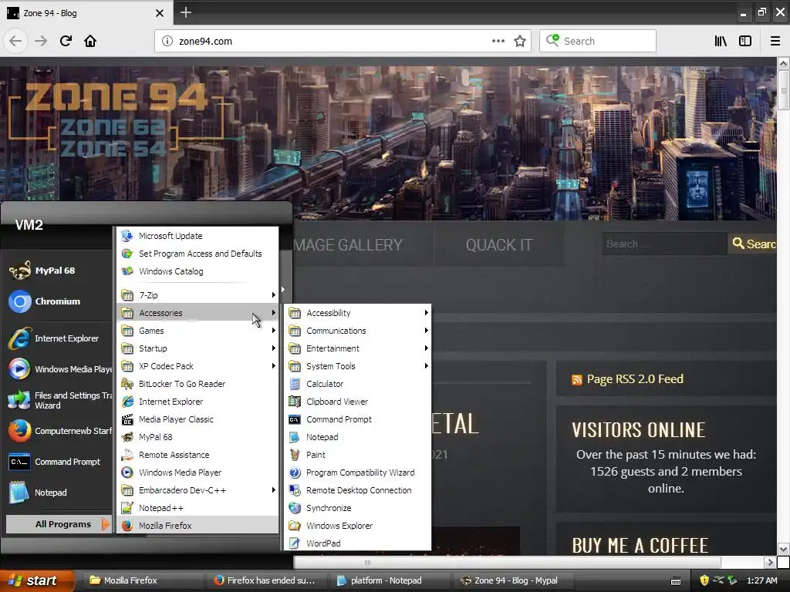Go to the browser home page
Image resolution: width=790 pixels, height=592 pixels.
click(x=90, y=41)
